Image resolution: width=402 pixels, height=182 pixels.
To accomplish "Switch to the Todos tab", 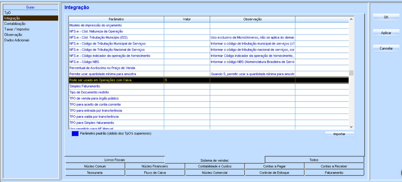I will pyautogui.click(x=314, y=160).
